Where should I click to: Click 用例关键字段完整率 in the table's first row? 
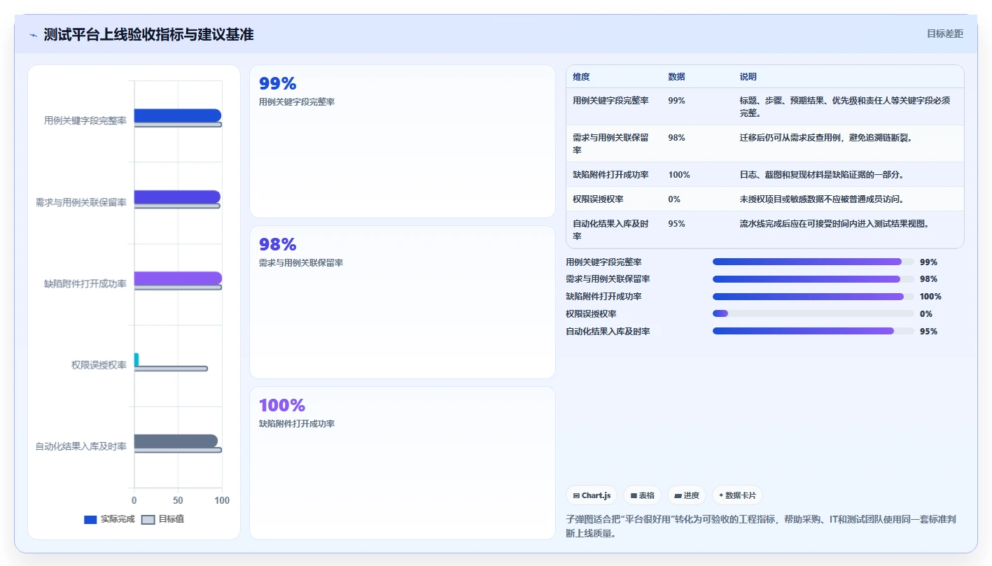[610, 101]
